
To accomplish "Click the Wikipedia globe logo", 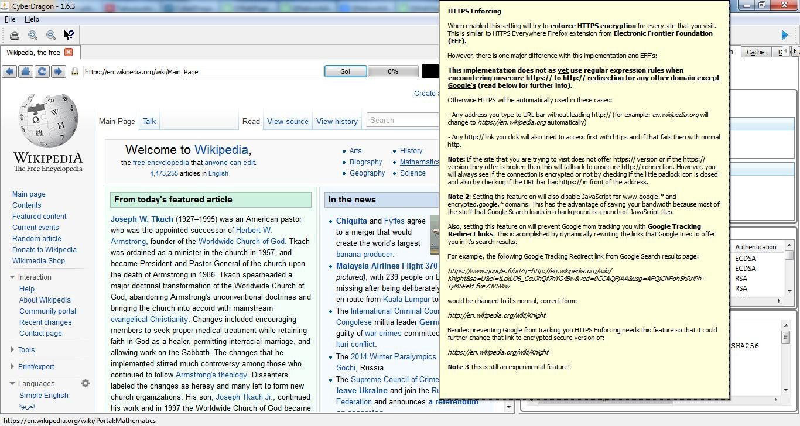I will tap(47, 122).
